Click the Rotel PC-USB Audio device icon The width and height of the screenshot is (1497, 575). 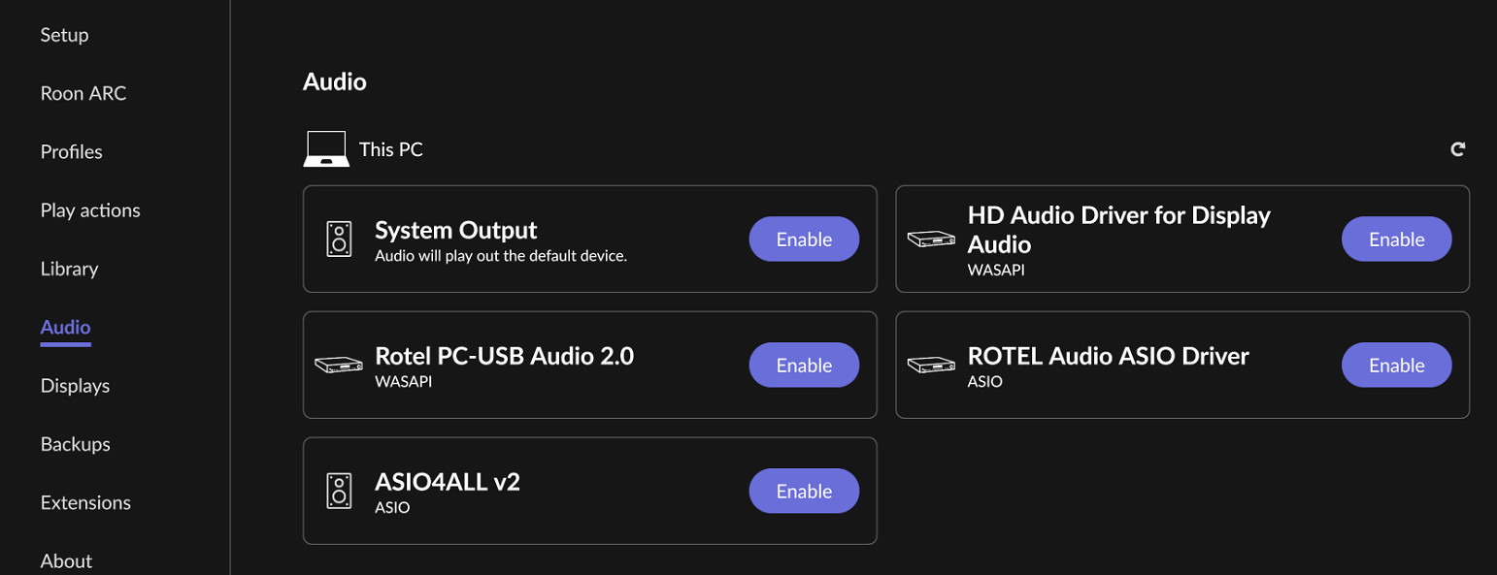[x=339, y=366]
